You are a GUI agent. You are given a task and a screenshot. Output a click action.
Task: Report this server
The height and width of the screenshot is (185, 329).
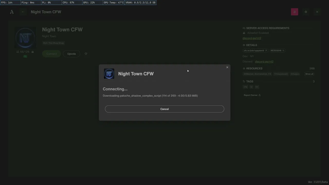coord(252,95)
